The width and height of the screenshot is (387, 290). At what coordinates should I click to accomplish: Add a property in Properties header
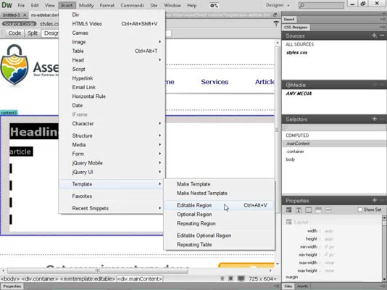click(x=374, y=200)
